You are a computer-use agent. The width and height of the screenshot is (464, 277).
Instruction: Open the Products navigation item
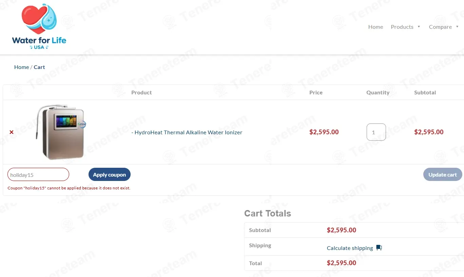pos(402,27)
